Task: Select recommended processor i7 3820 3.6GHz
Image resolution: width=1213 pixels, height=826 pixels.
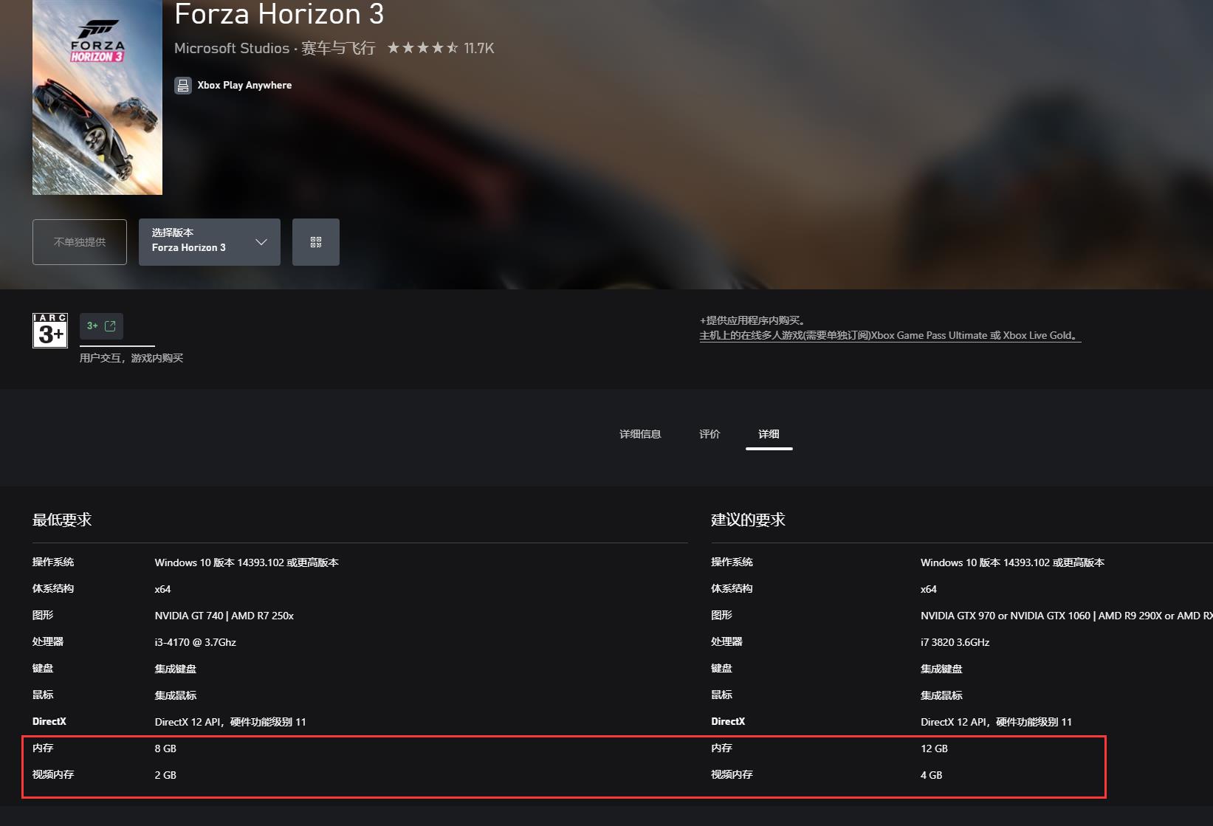Action: click(x=955, y=642)
